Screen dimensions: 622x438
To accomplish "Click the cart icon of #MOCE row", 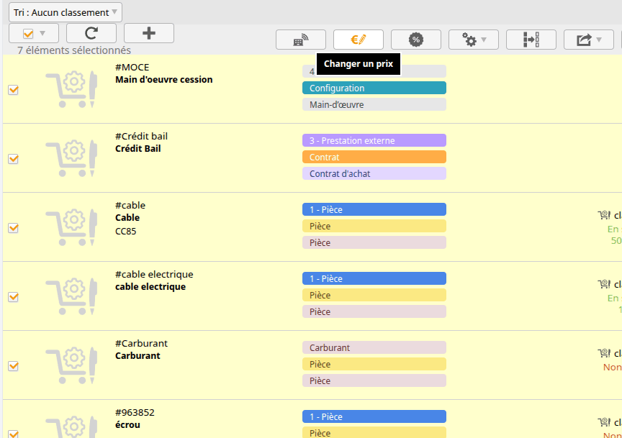I will [71, 89].
